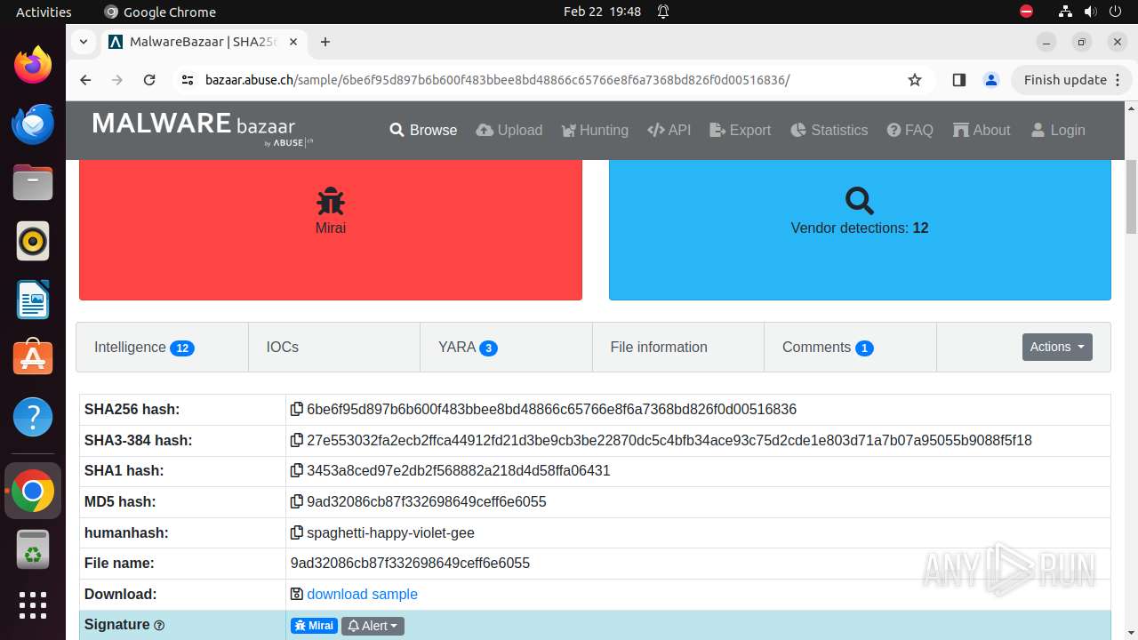Switch to the Intelligence tab
Image resolution: width=1138 pixels, height=640 pixels.
tap(162, 348)
